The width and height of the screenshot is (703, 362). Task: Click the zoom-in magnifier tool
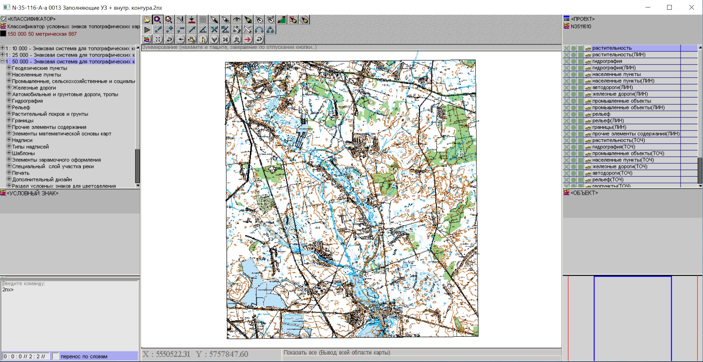pyautogui.click(x=157, y=20)
